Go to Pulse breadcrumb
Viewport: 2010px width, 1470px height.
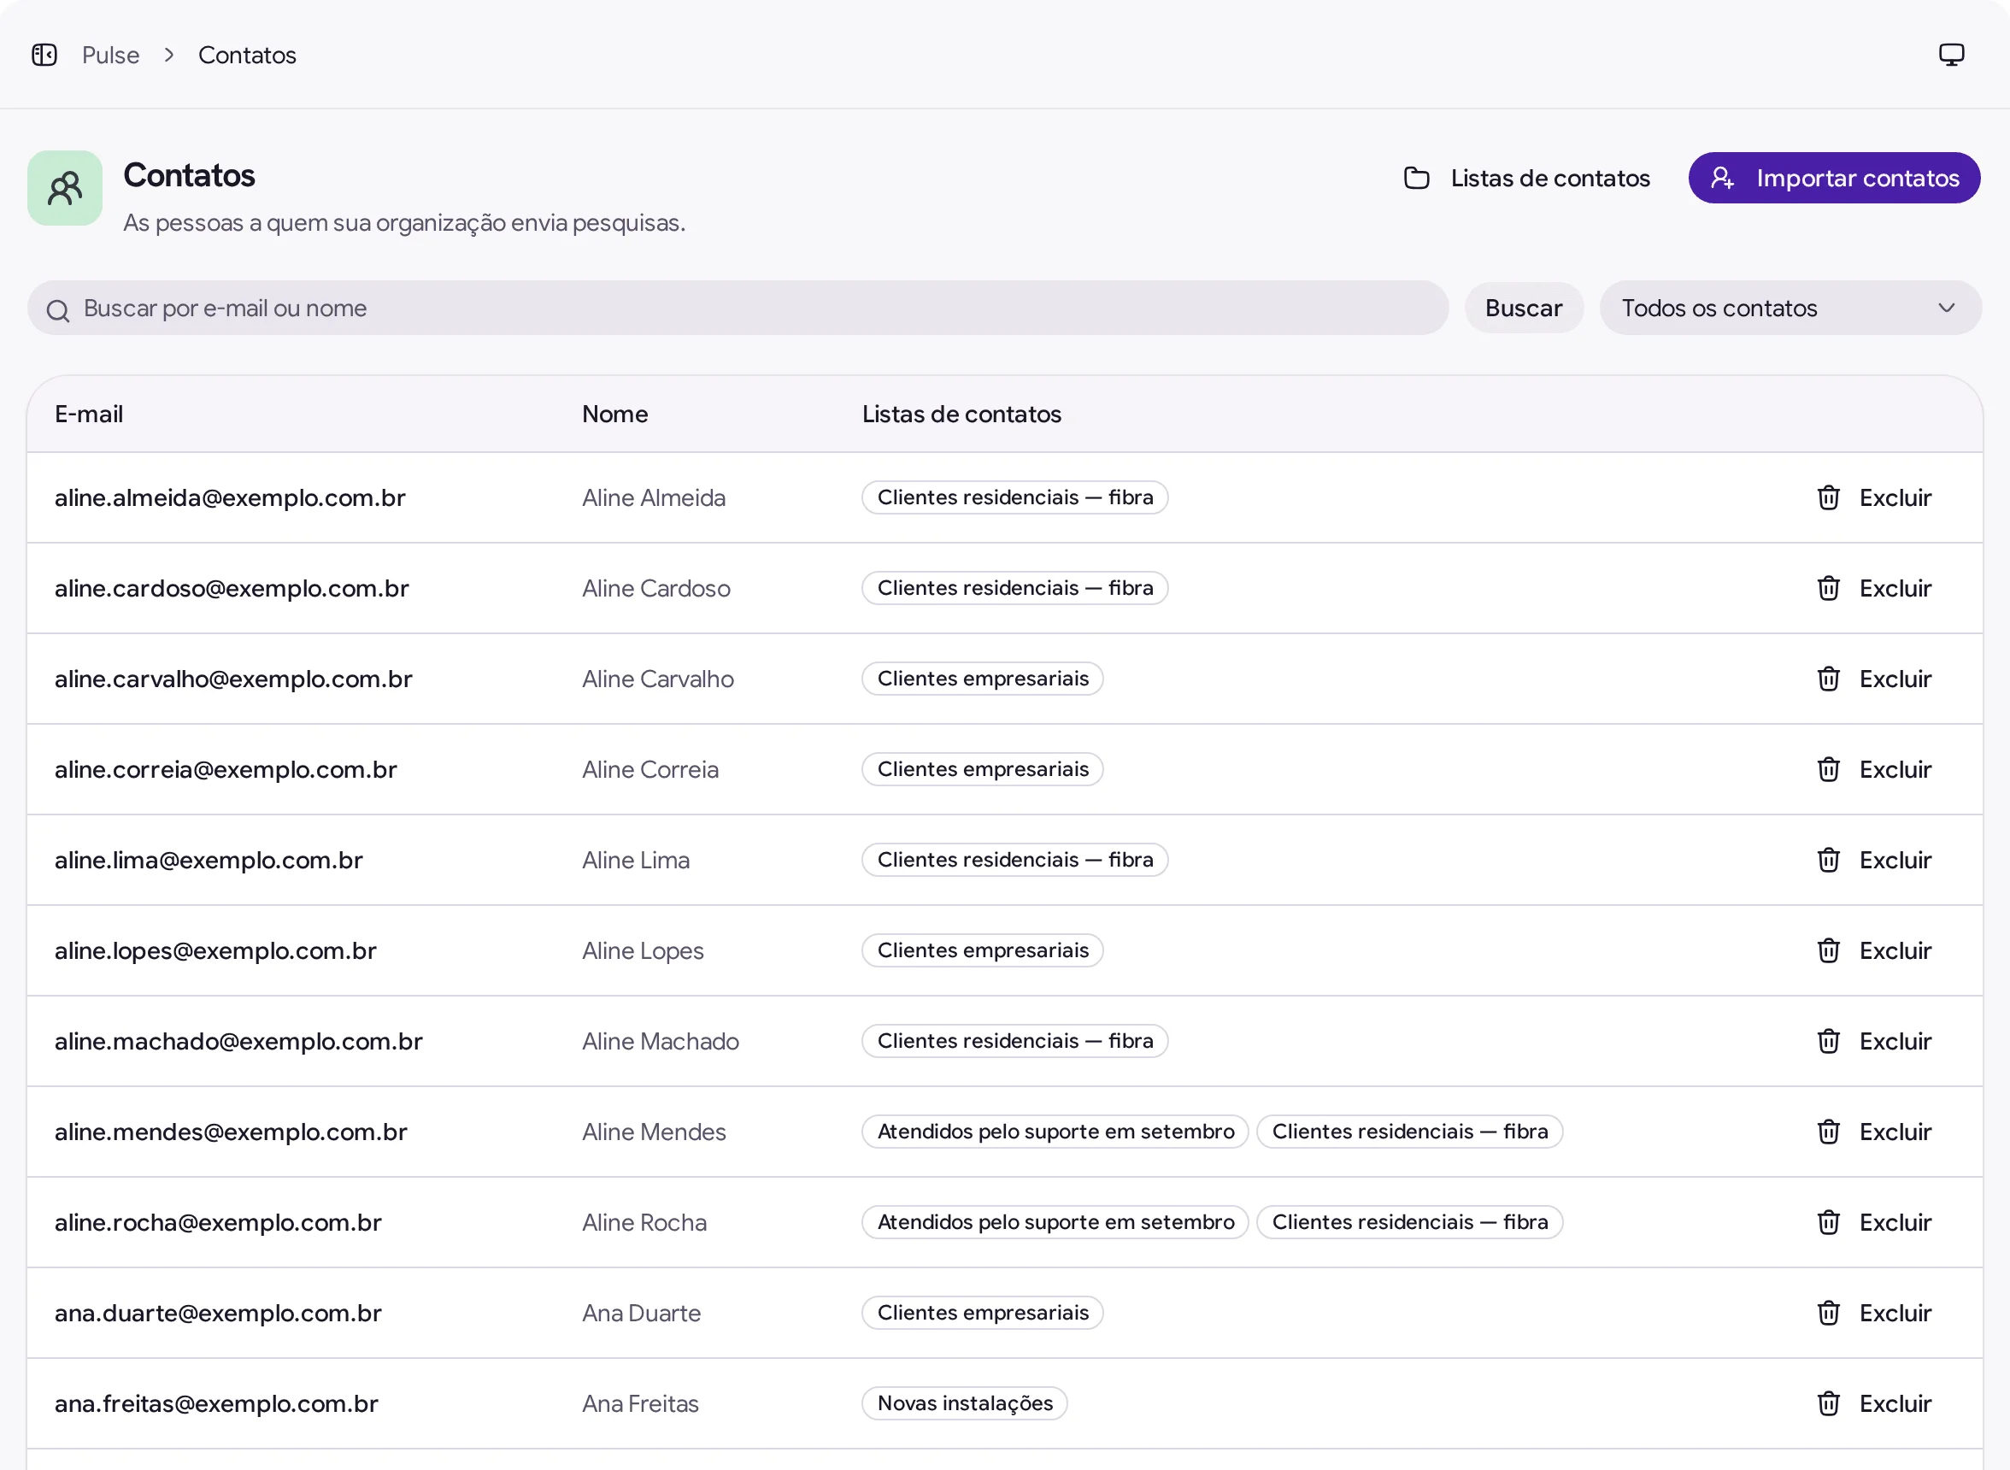(110, 56)
